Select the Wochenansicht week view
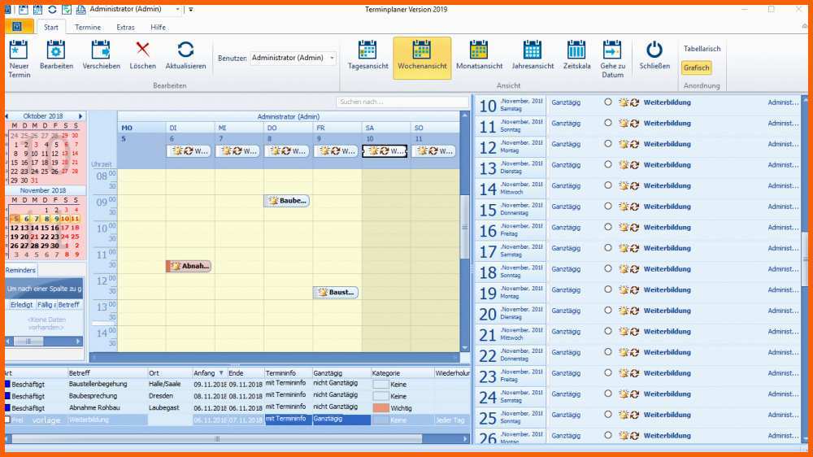This screenshot has height=457, width=813. 422,57
